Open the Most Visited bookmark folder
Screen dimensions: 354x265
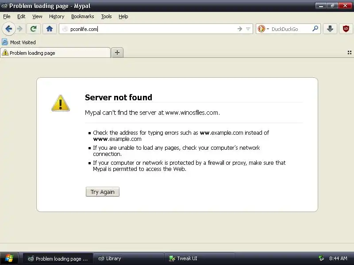[x=19, y=42]
